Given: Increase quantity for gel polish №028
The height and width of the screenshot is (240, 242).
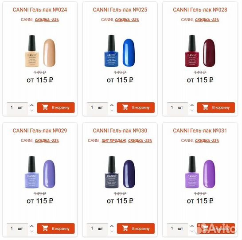Looking at the screenshot, I should coord(192,105).
